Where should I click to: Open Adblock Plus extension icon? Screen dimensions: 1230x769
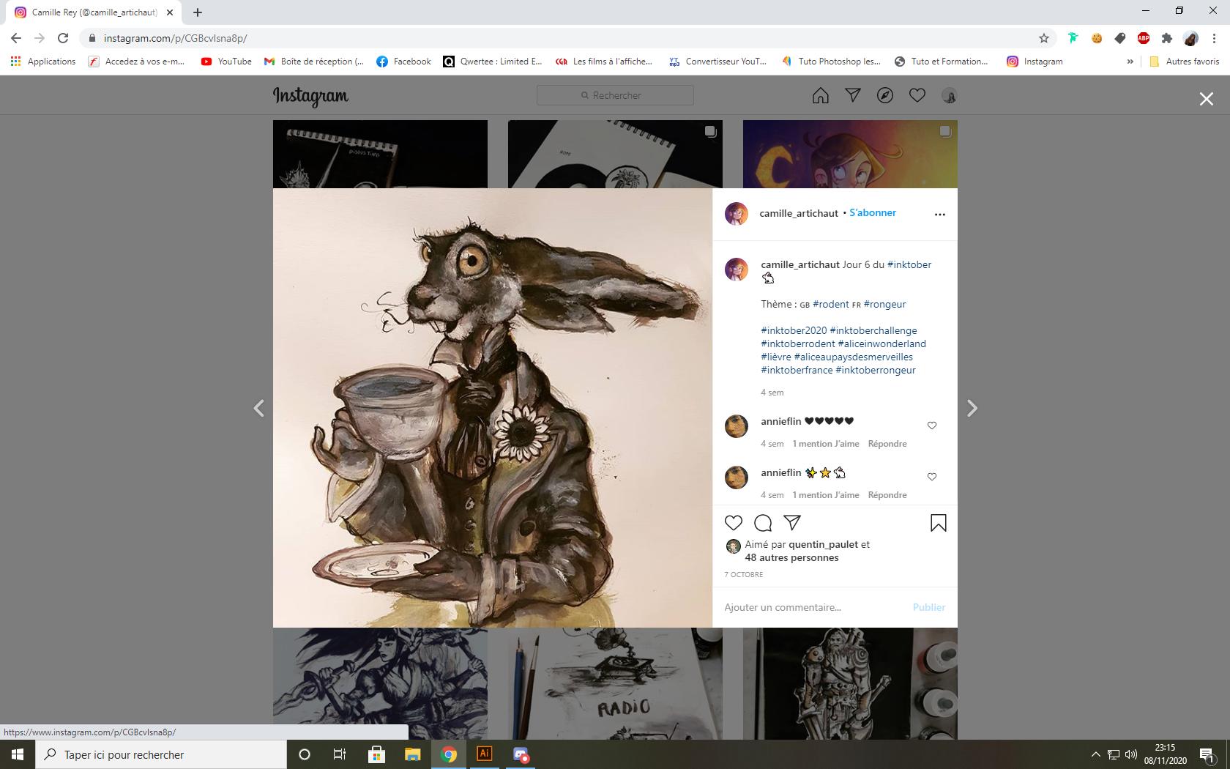[1144, 38]
